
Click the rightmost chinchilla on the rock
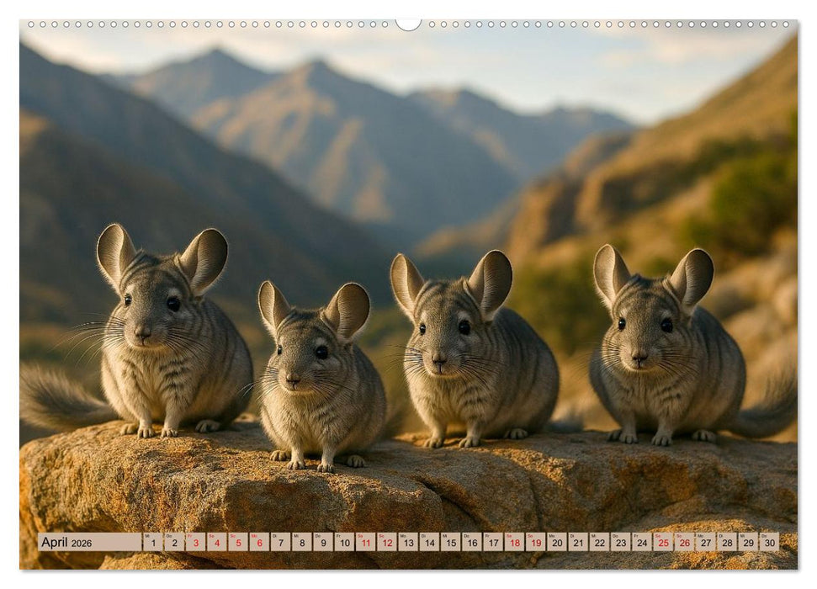point(668,370)
